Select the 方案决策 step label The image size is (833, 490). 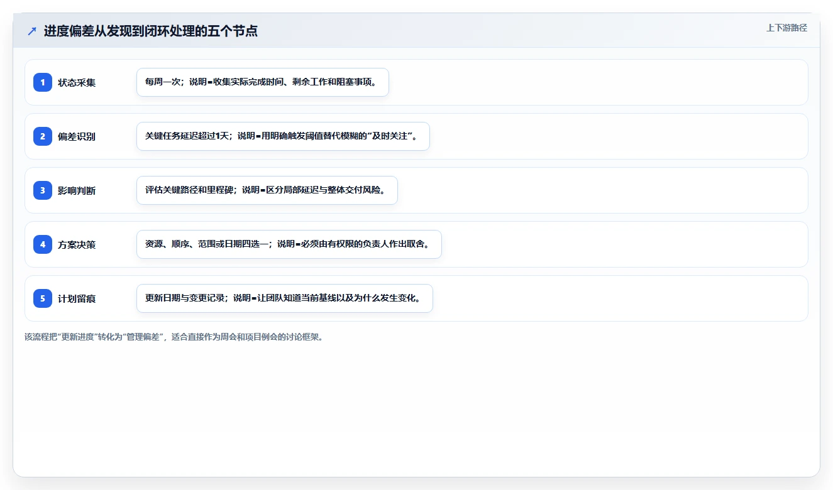[77, 244]
